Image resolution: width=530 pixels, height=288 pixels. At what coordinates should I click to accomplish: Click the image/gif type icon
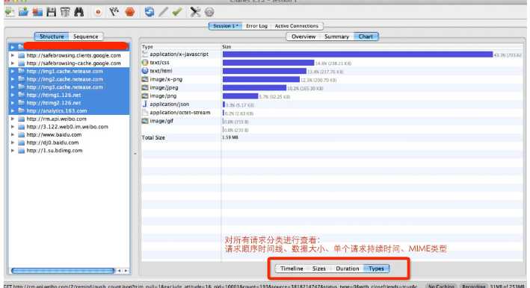145,121
